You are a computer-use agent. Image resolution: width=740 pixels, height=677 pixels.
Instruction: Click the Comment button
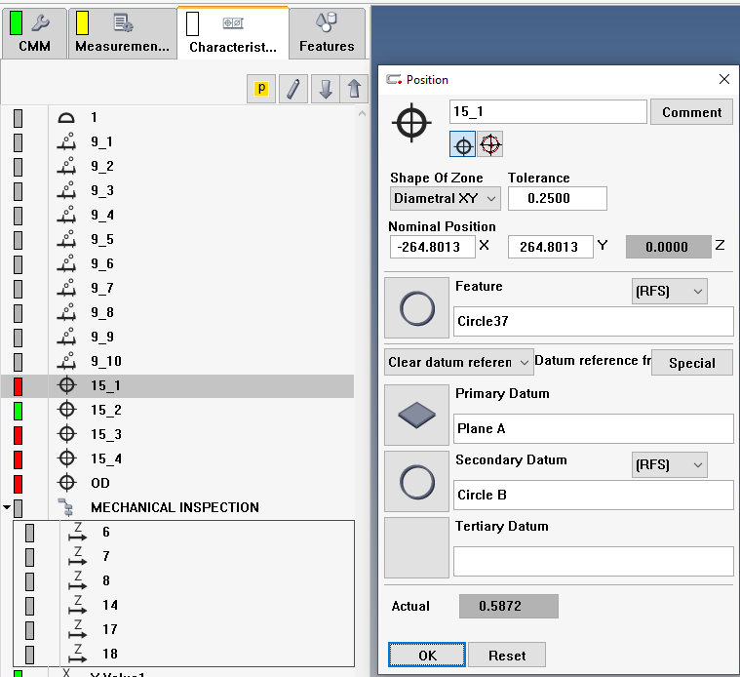(691, 112)
